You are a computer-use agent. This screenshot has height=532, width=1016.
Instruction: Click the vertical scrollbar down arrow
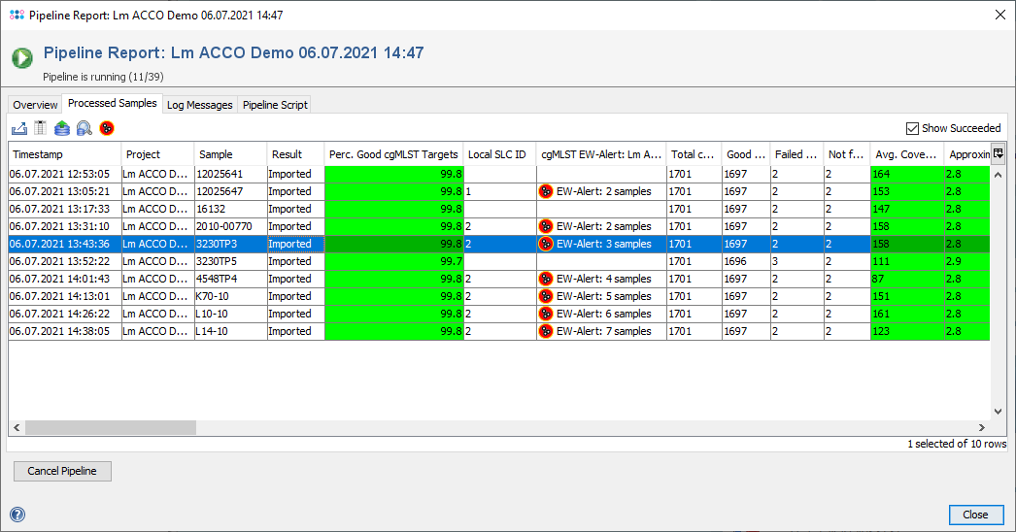[x=998, y=412]
